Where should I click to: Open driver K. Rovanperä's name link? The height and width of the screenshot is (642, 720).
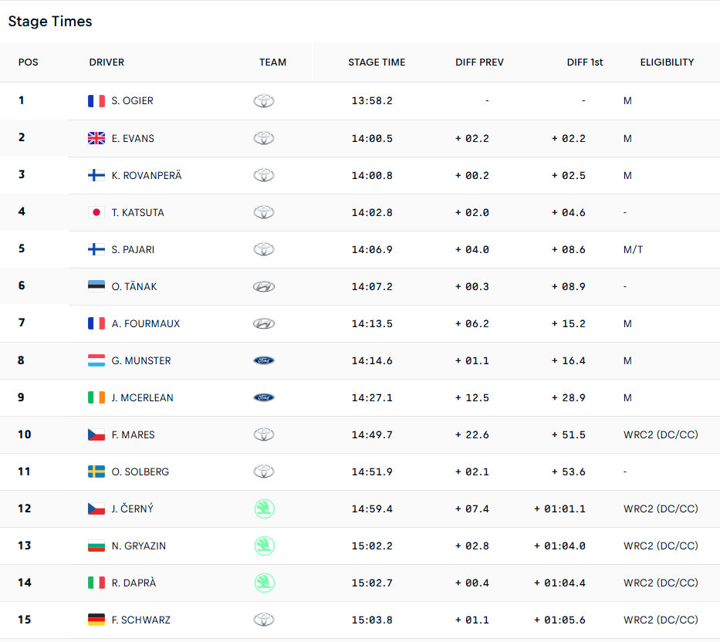[x=147, y=175]
